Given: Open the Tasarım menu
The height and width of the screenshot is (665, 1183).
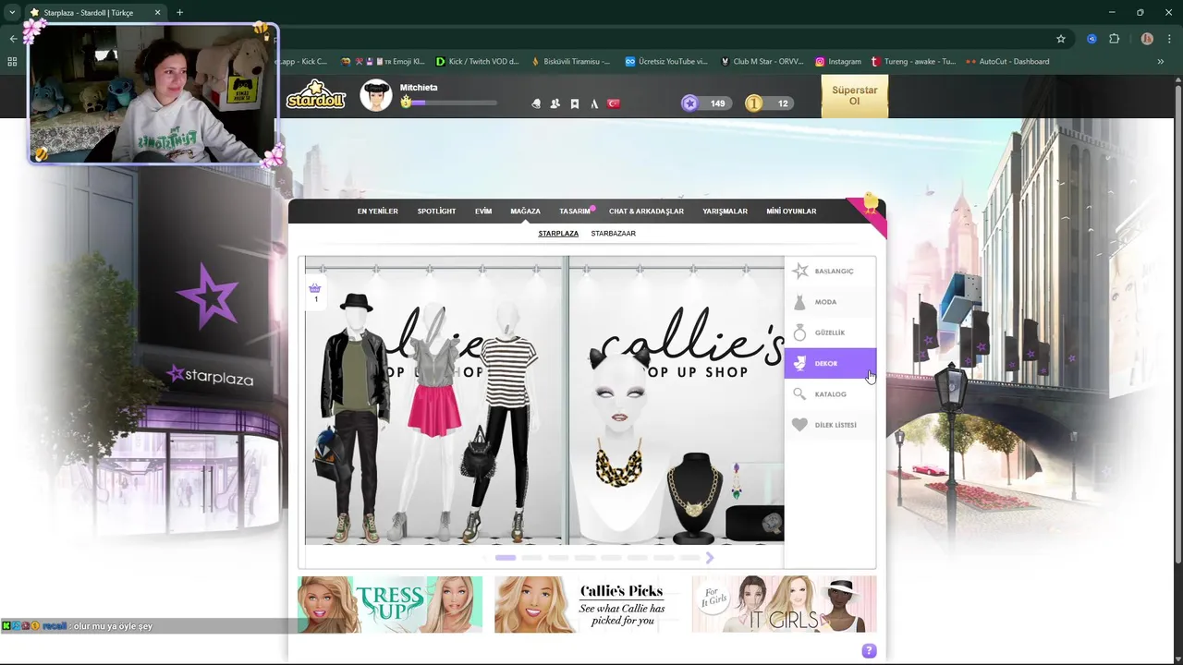Looking at the screenshot, I should pos(575,212).
